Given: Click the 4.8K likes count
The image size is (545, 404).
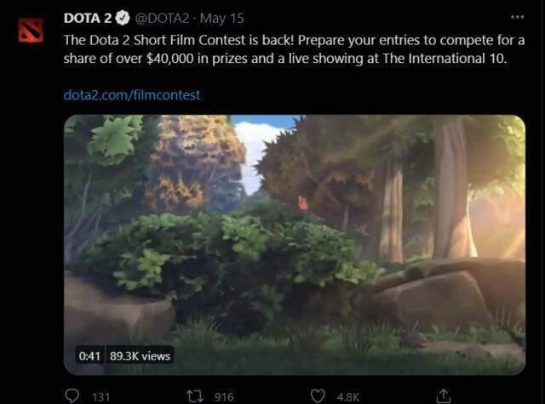Looking at the screenshot, I should click(348, 396).
